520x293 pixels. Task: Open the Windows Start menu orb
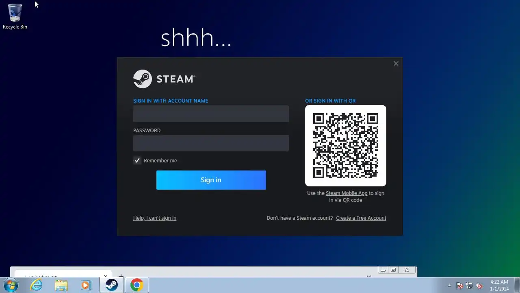point(11,285)
